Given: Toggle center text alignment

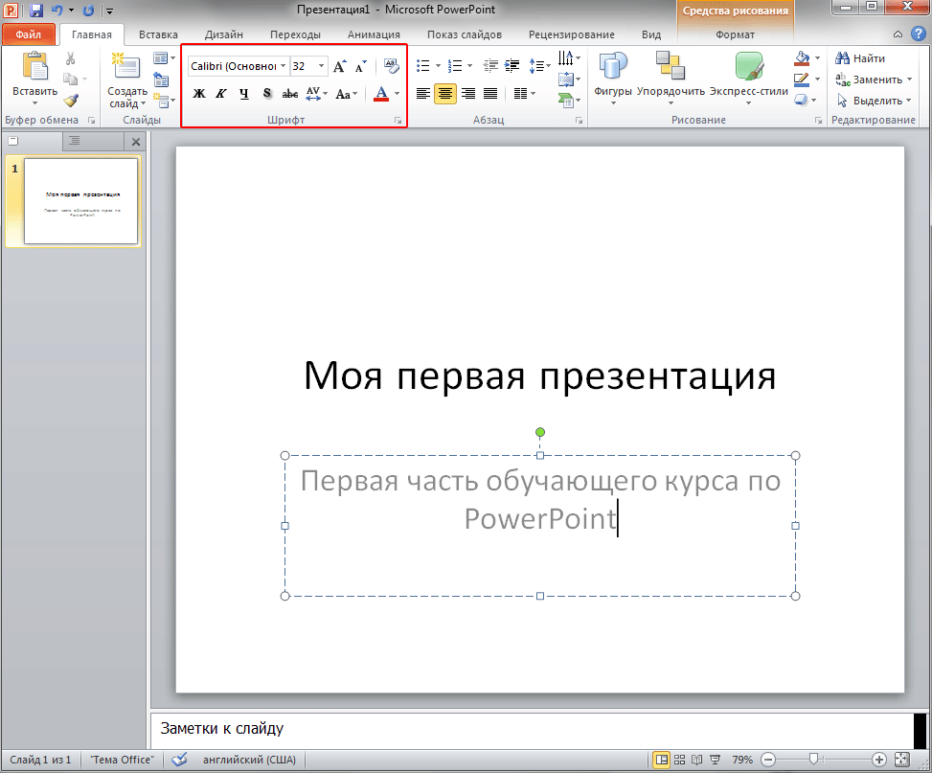Looking at the screenshot, I should pyautogui.click(x=445, y=93).
